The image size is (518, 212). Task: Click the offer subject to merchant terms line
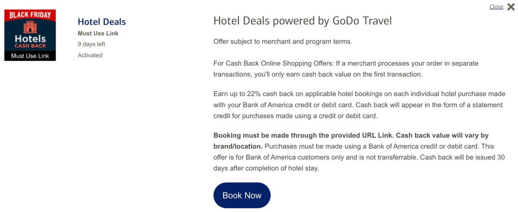[x=283, y=41]
